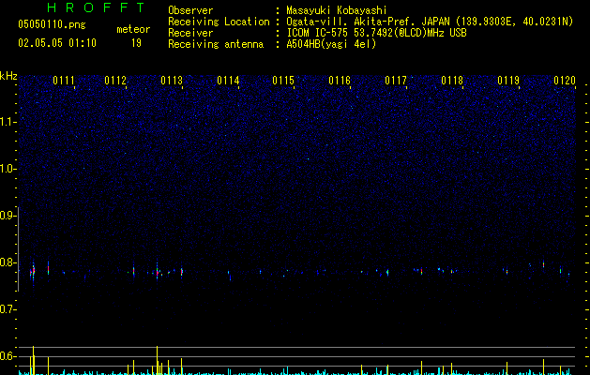590x375 pixels.
Task: Click the meteor count 19
Action: [x=136, y=43]
